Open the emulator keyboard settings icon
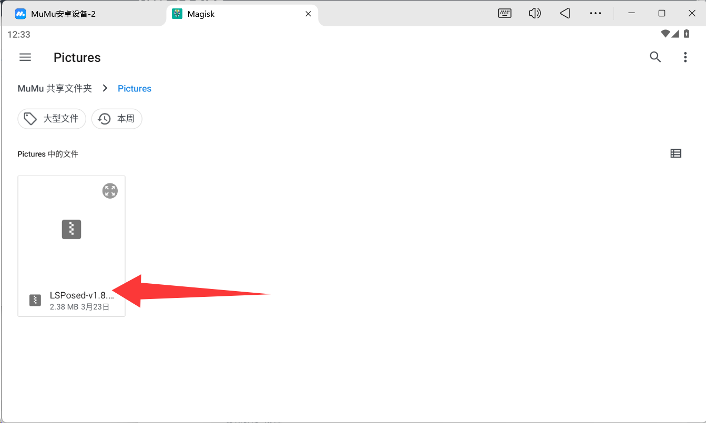This screenshot has height=423, width=706. [505, 14]
